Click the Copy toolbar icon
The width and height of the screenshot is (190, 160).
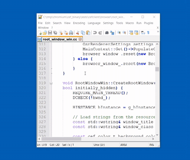click(x=83, y=33)
